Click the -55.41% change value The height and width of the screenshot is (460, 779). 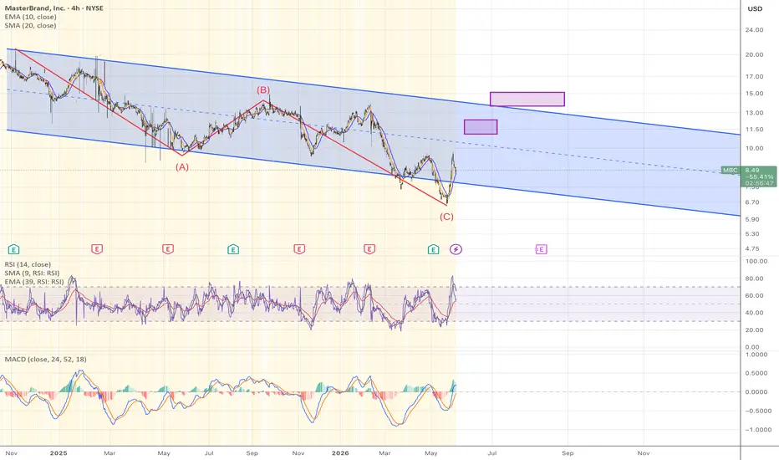759,176
